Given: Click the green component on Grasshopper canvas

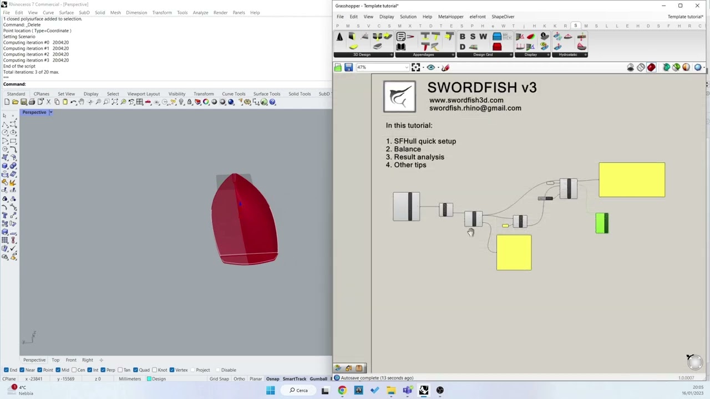Looking at the screenshot, I should click(602, 223).
